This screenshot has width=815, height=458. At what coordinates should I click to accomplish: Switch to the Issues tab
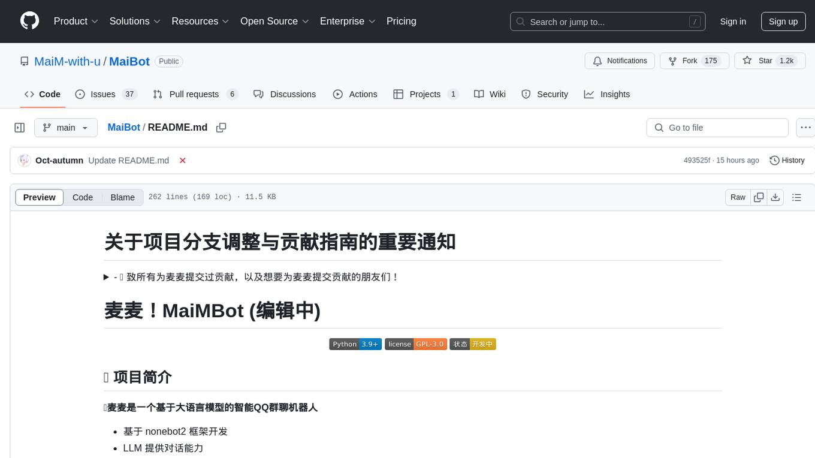click(x=106, y=94)
